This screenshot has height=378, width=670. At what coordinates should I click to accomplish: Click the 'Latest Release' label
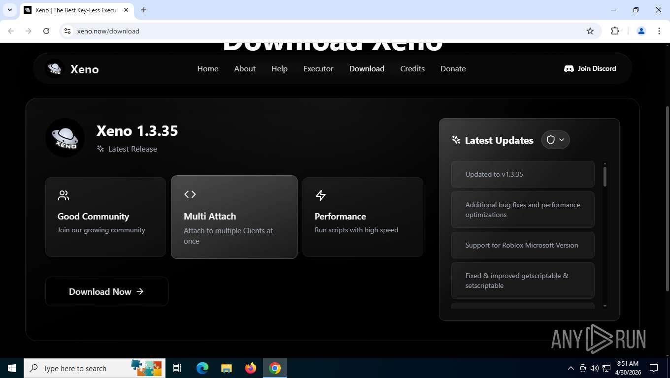pos(133,149)
